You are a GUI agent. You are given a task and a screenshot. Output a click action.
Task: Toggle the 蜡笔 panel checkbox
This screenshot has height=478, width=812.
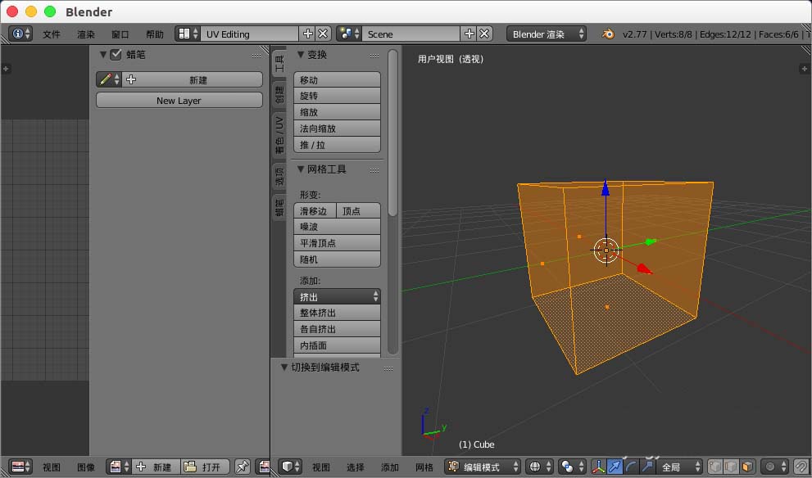click(x=115, y=55)
